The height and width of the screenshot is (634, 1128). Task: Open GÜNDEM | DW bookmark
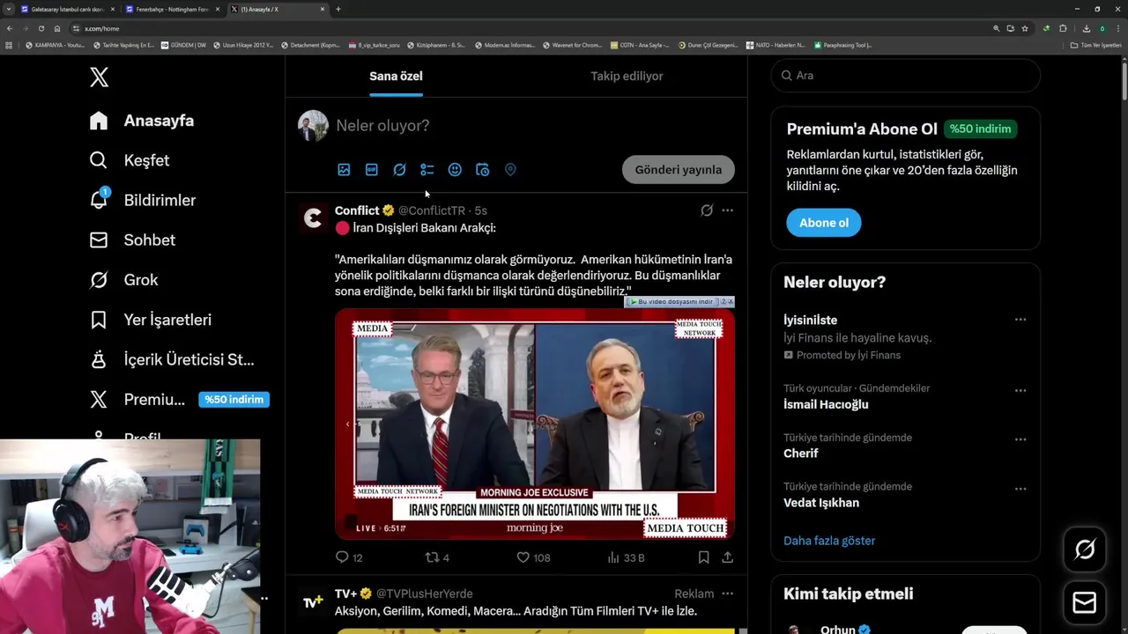(x=183, y=45)
